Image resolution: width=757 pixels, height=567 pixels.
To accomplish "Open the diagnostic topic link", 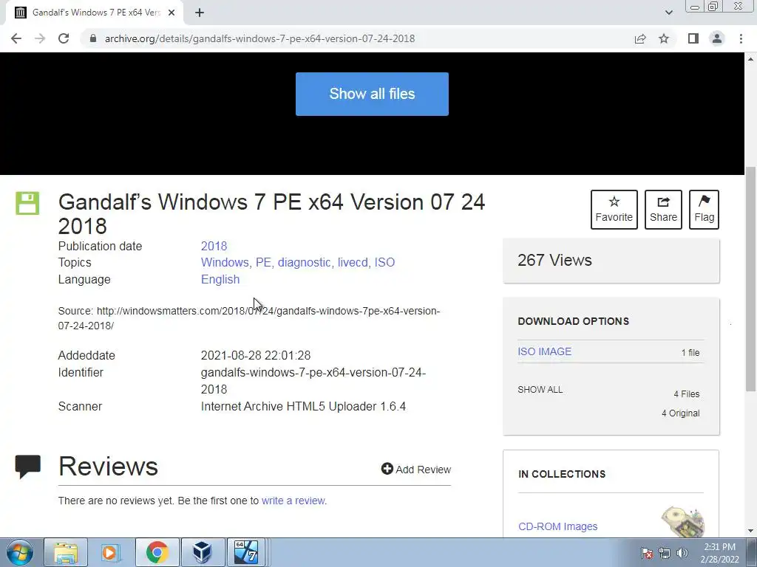I will 305,262.
